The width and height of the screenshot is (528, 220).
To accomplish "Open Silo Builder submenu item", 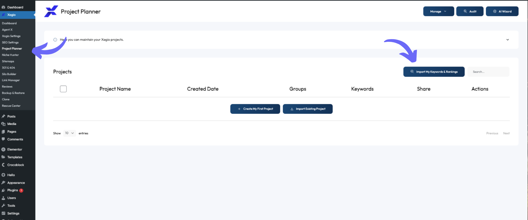I will click(x=9, y=74).
